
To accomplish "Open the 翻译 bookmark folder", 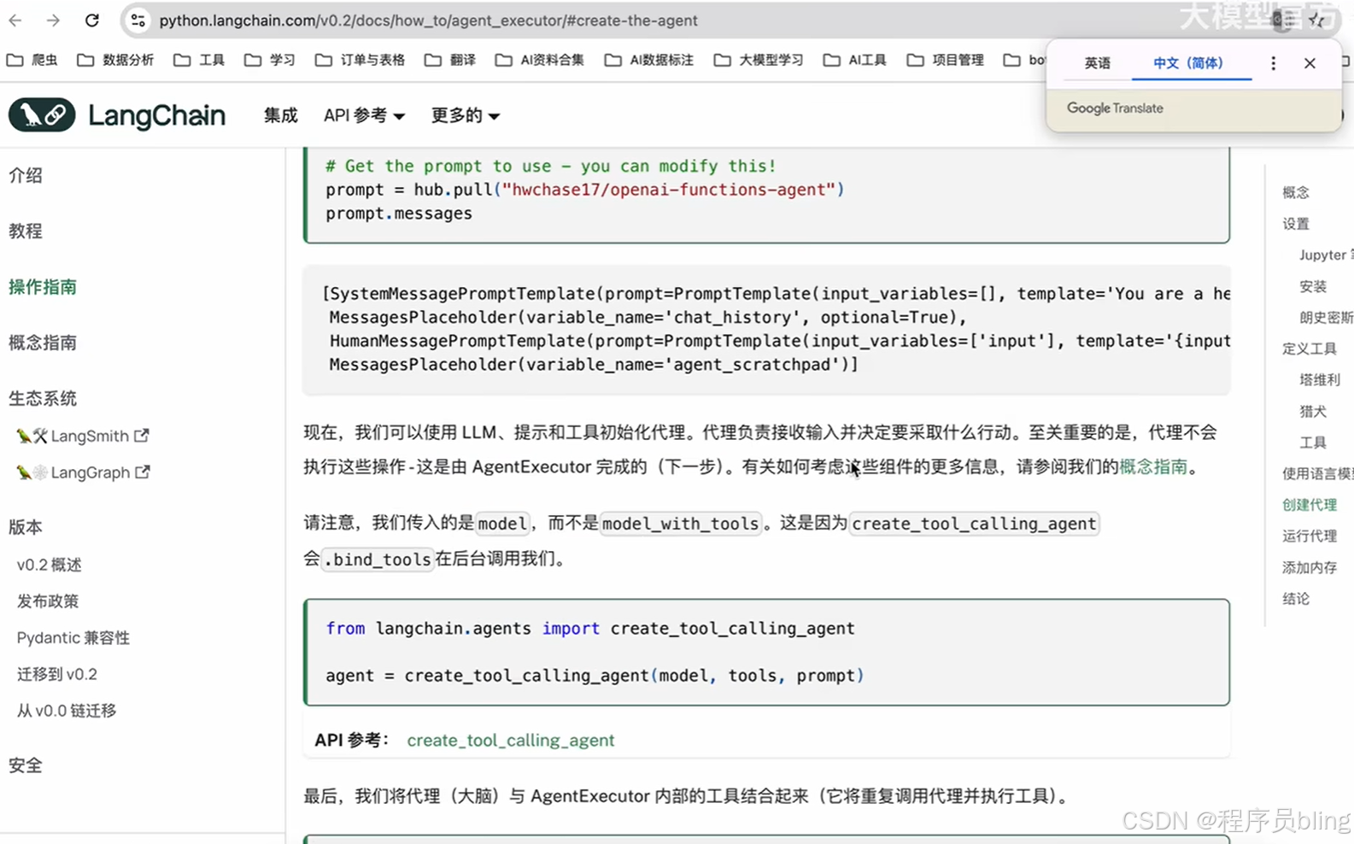I will 450,60.
